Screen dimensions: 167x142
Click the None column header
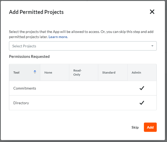[x=55, y=73]
